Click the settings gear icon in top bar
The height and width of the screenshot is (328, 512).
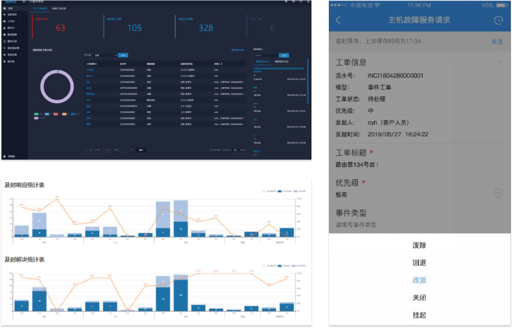point(300,2)
